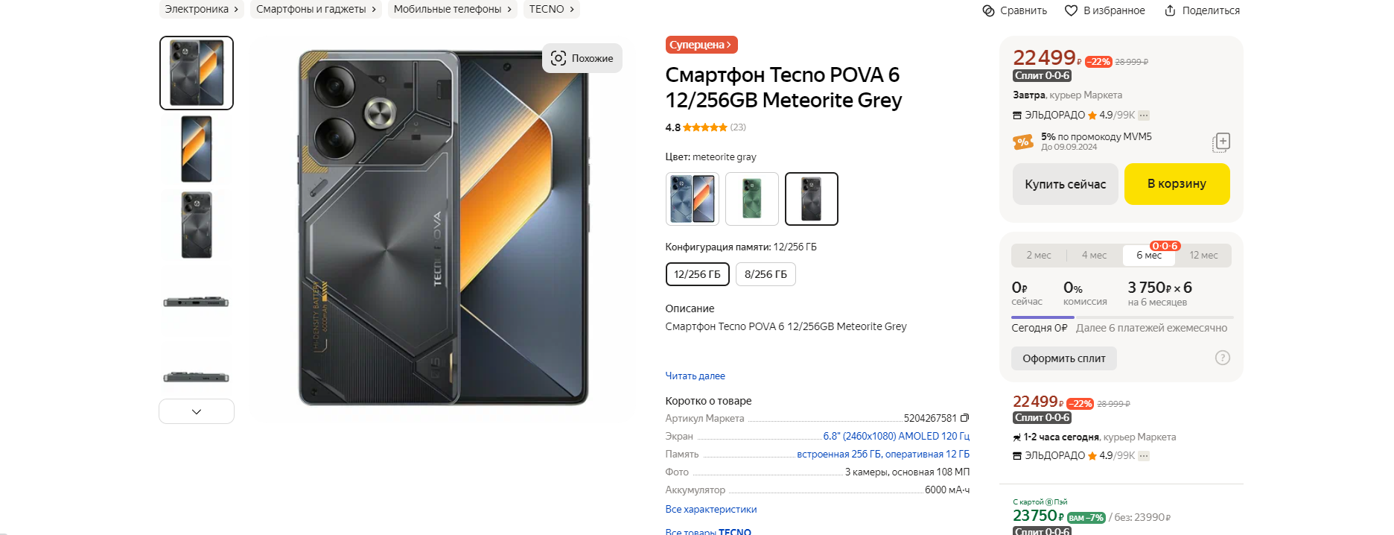Copy the Market article number
This screenshot has height=535, width=1394.
pyautogui.click(x=965, y=418)
